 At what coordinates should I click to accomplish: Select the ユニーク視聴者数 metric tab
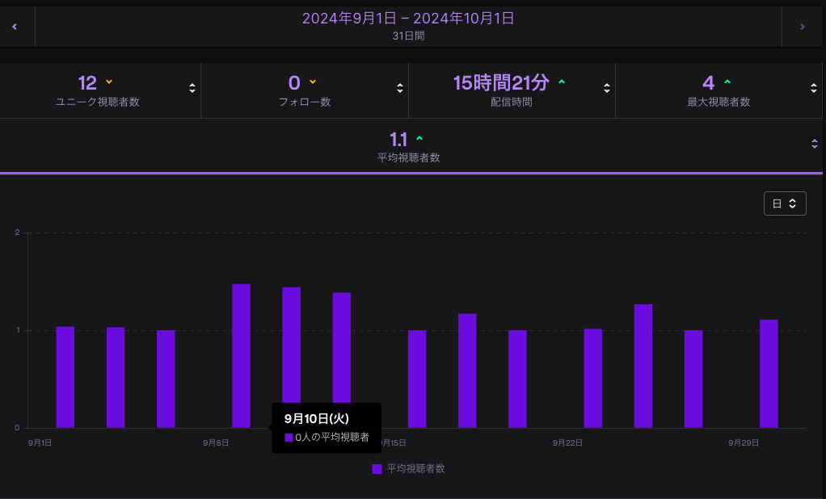point(97,90)
